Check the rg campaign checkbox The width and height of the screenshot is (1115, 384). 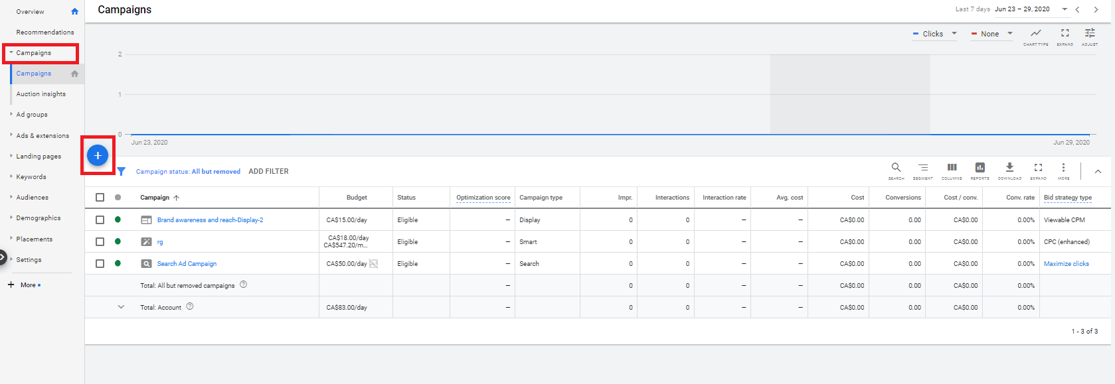[100, 241]
